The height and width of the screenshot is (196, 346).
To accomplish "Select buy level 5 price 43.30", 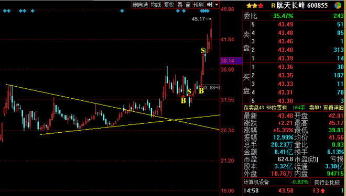I will (286, 101).
